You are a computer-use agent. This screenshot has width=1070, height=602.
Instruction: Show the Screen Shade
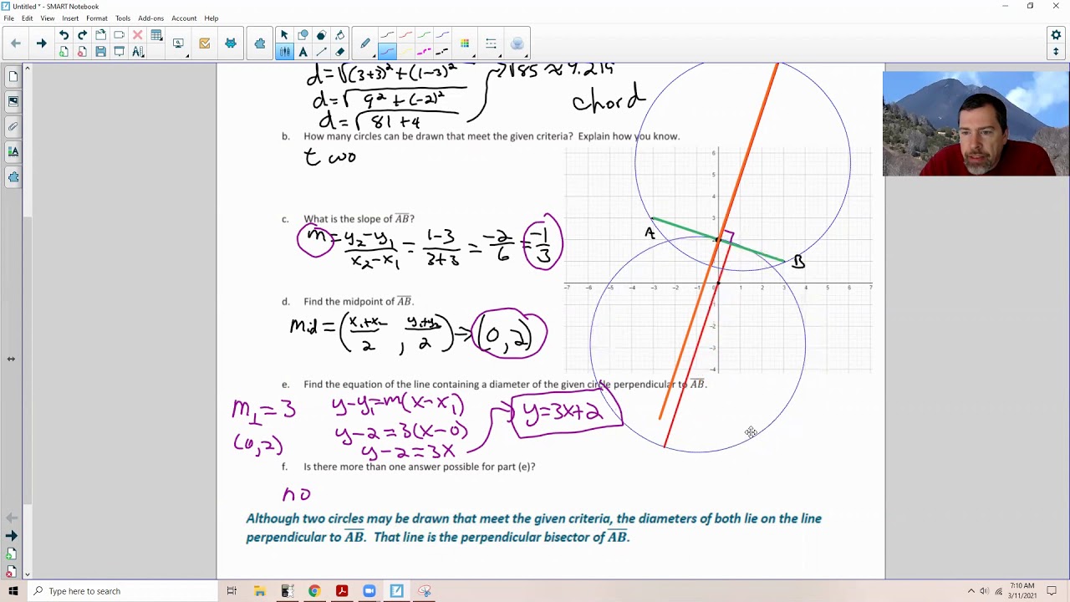coord(119,52)
